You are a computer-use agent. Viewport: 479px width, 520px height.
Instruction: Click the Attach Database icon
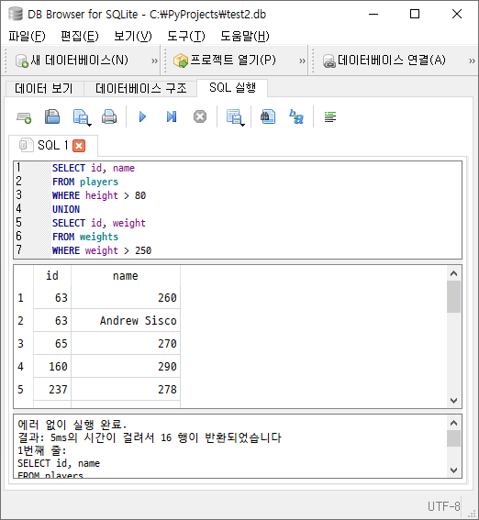pyautogui.click(x=329, y=61)
